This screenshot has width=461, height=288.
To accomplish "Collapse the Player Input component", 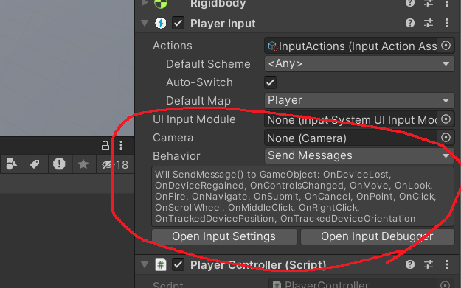I will point(145,23).
